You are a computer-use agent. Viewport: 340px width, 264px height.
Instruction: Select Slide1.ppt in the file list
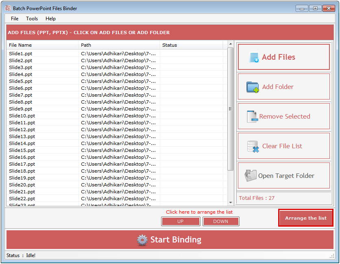[21, 54]
